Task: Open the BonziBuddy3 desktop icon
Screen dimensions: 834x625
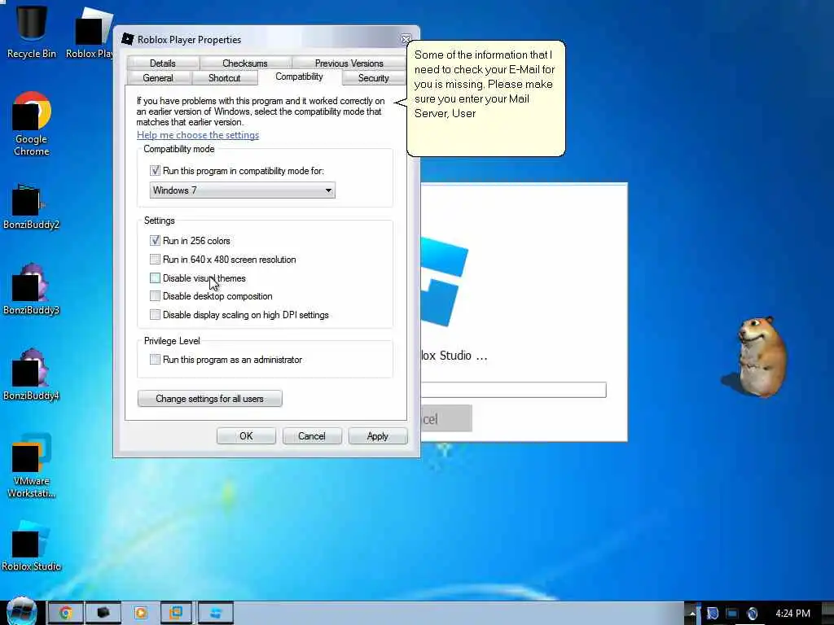Action: pyautogui.click(x=31, y=290)
